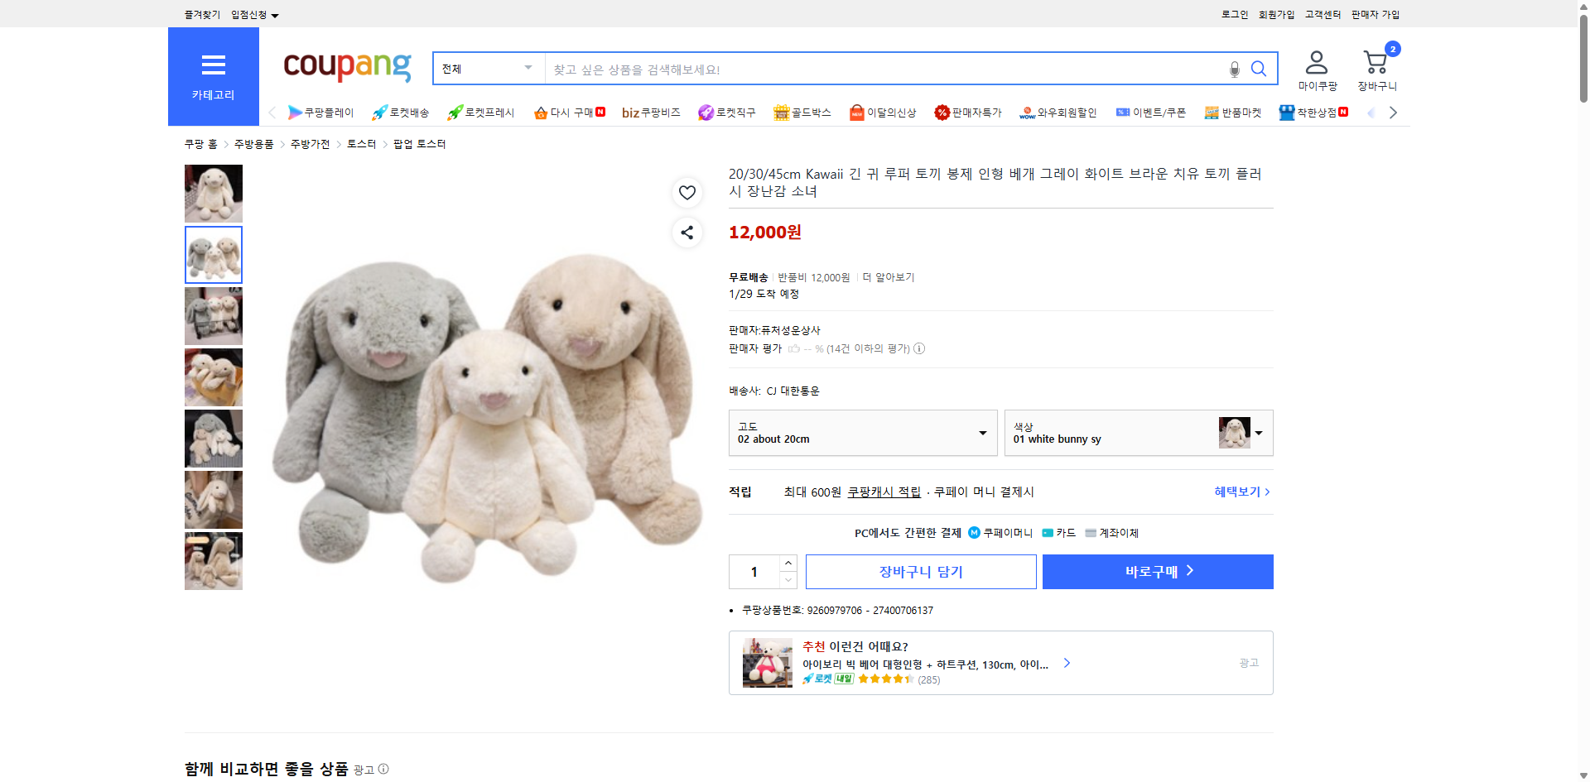Click the Coupang logo

click(346, 68)
